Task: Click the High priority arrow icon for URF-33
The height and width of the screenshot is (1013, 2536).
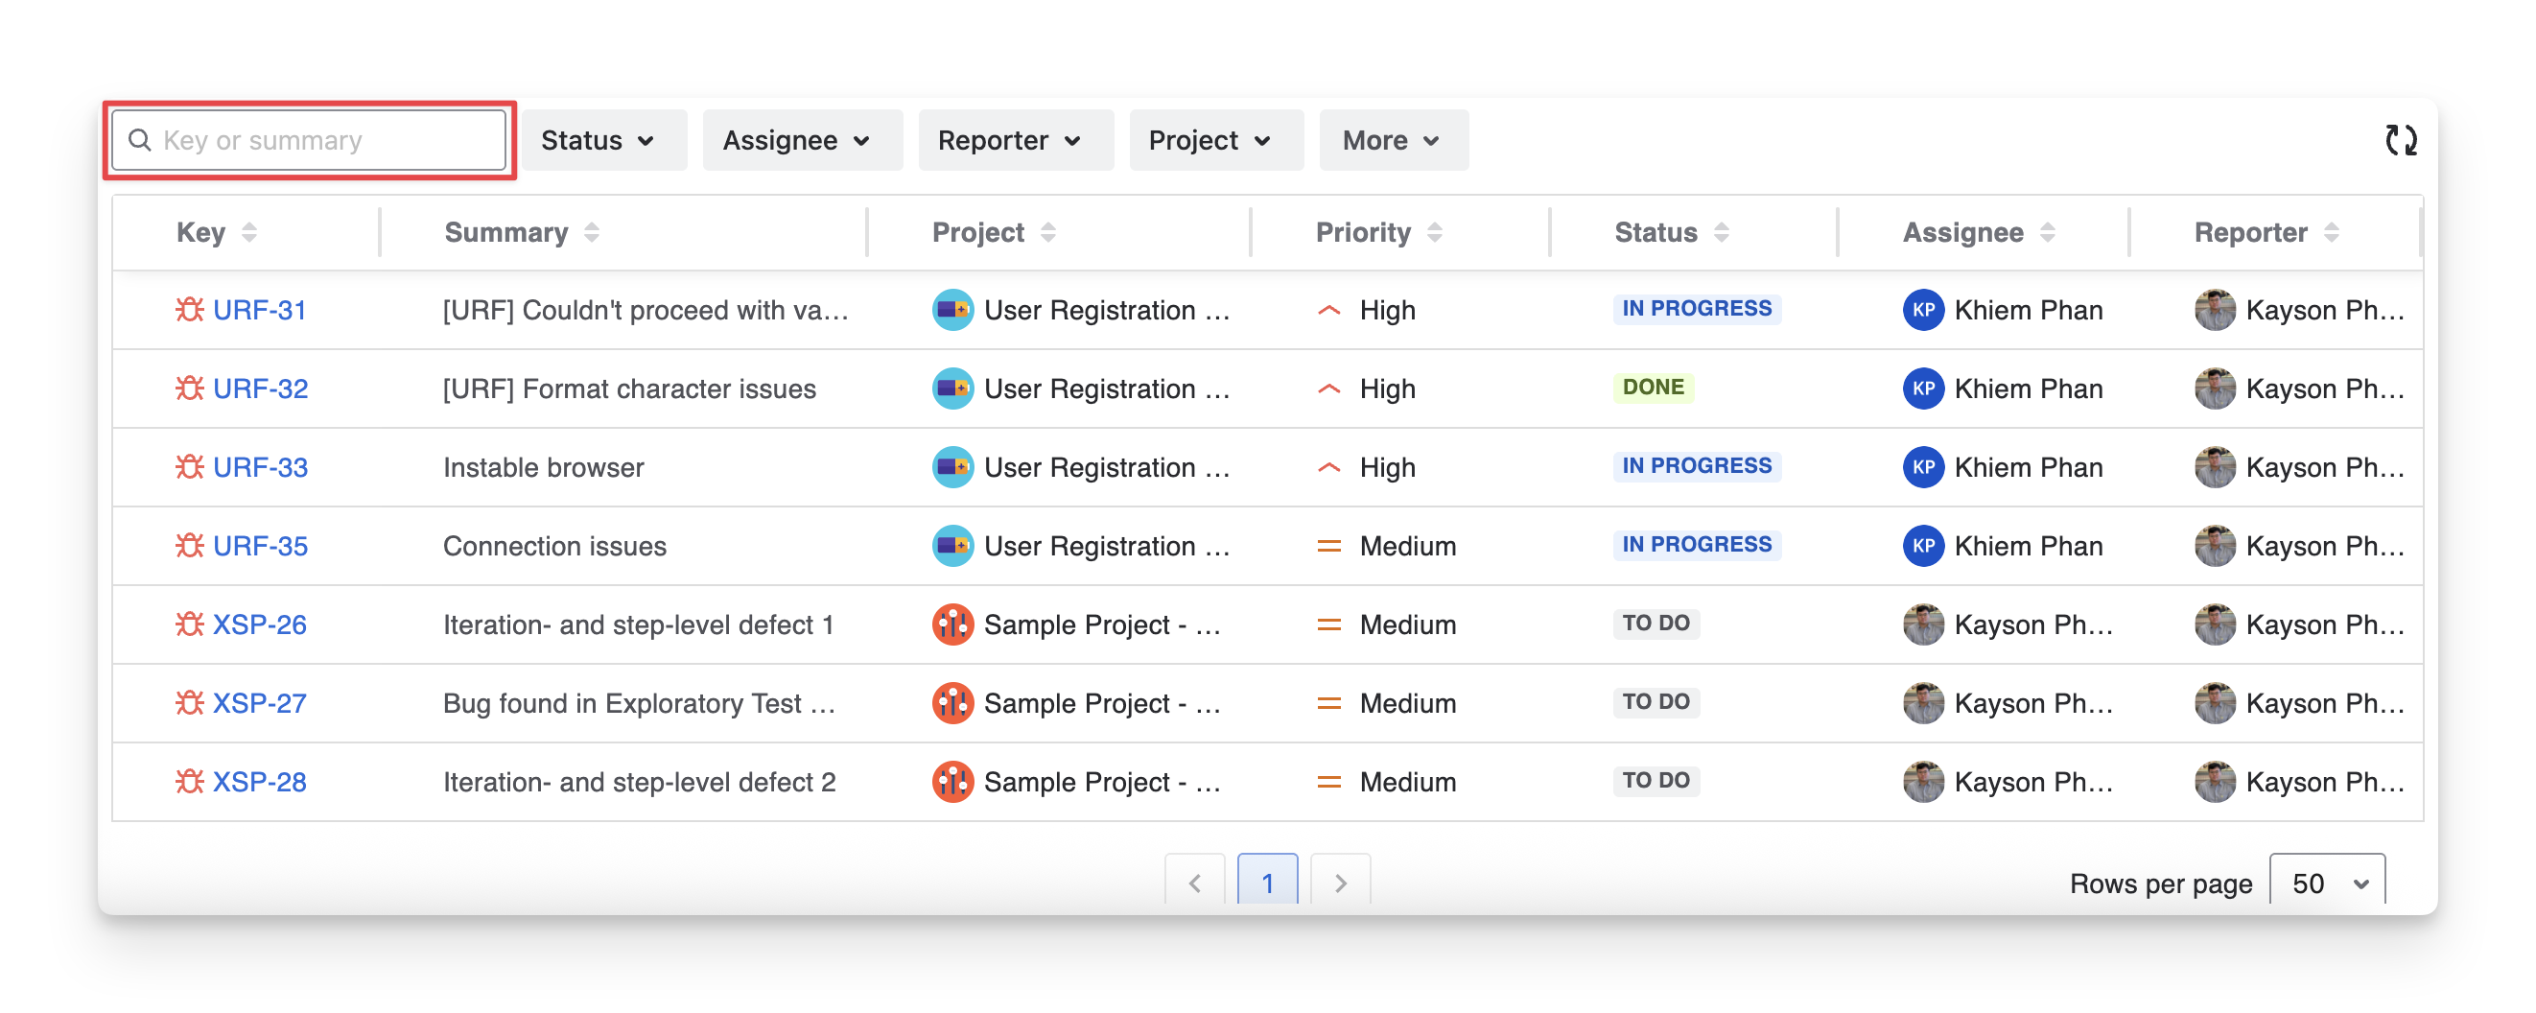Action: click(x=1328, y=467)
